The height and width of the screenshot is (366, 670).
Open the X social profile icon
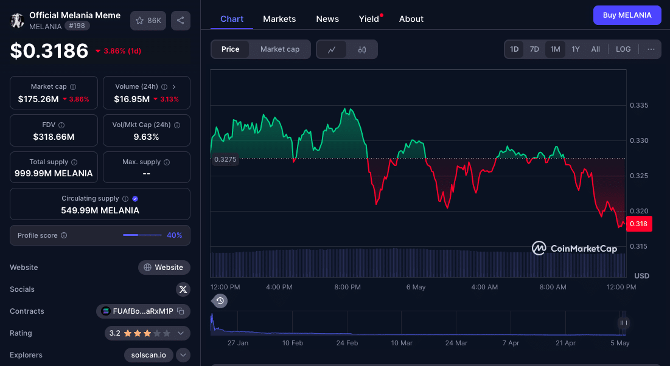click(183, 289)
